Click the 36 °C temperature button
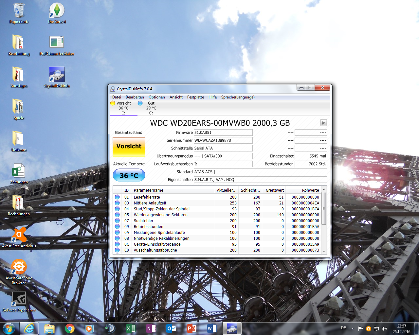419x335 pixels. (x=129, y=175)
